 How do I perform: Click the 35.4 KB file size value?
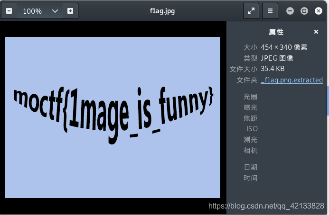273,69
